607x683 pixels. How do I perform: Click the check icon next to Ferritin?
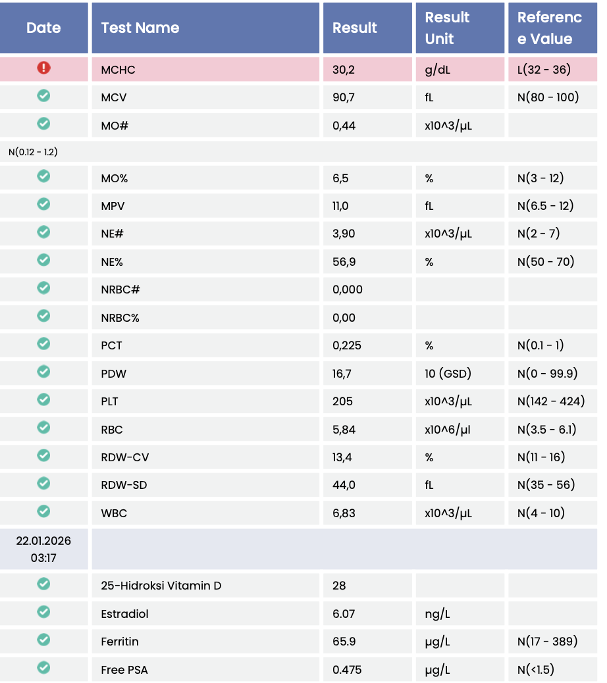coord(43,640)
